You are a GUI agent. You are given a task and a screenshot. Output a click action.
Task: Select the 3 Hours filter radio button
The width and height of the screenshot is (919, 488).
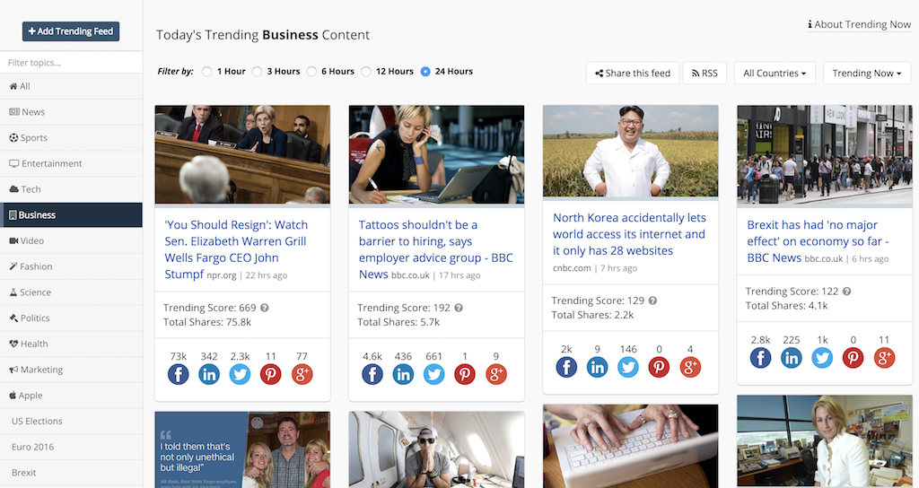(257, 72)
